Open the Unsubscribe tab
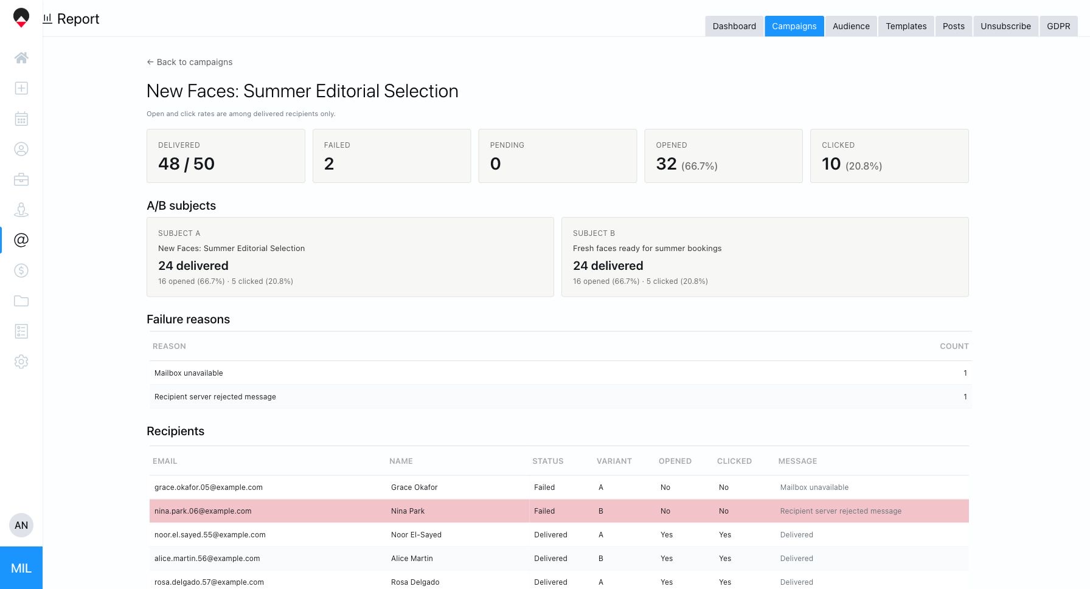1090x589 pixels. pos(1006,26)
